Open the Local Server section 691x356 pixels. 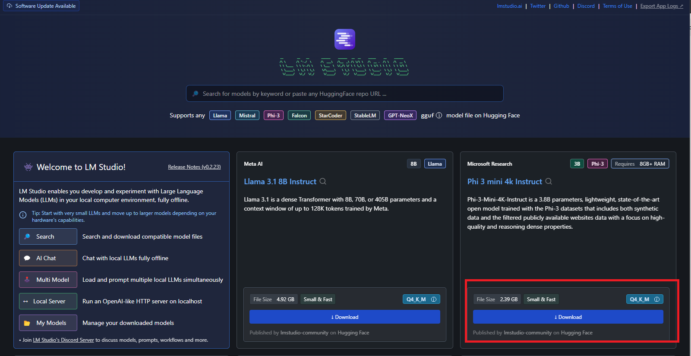pyautogui.click(x=48, y=301)
